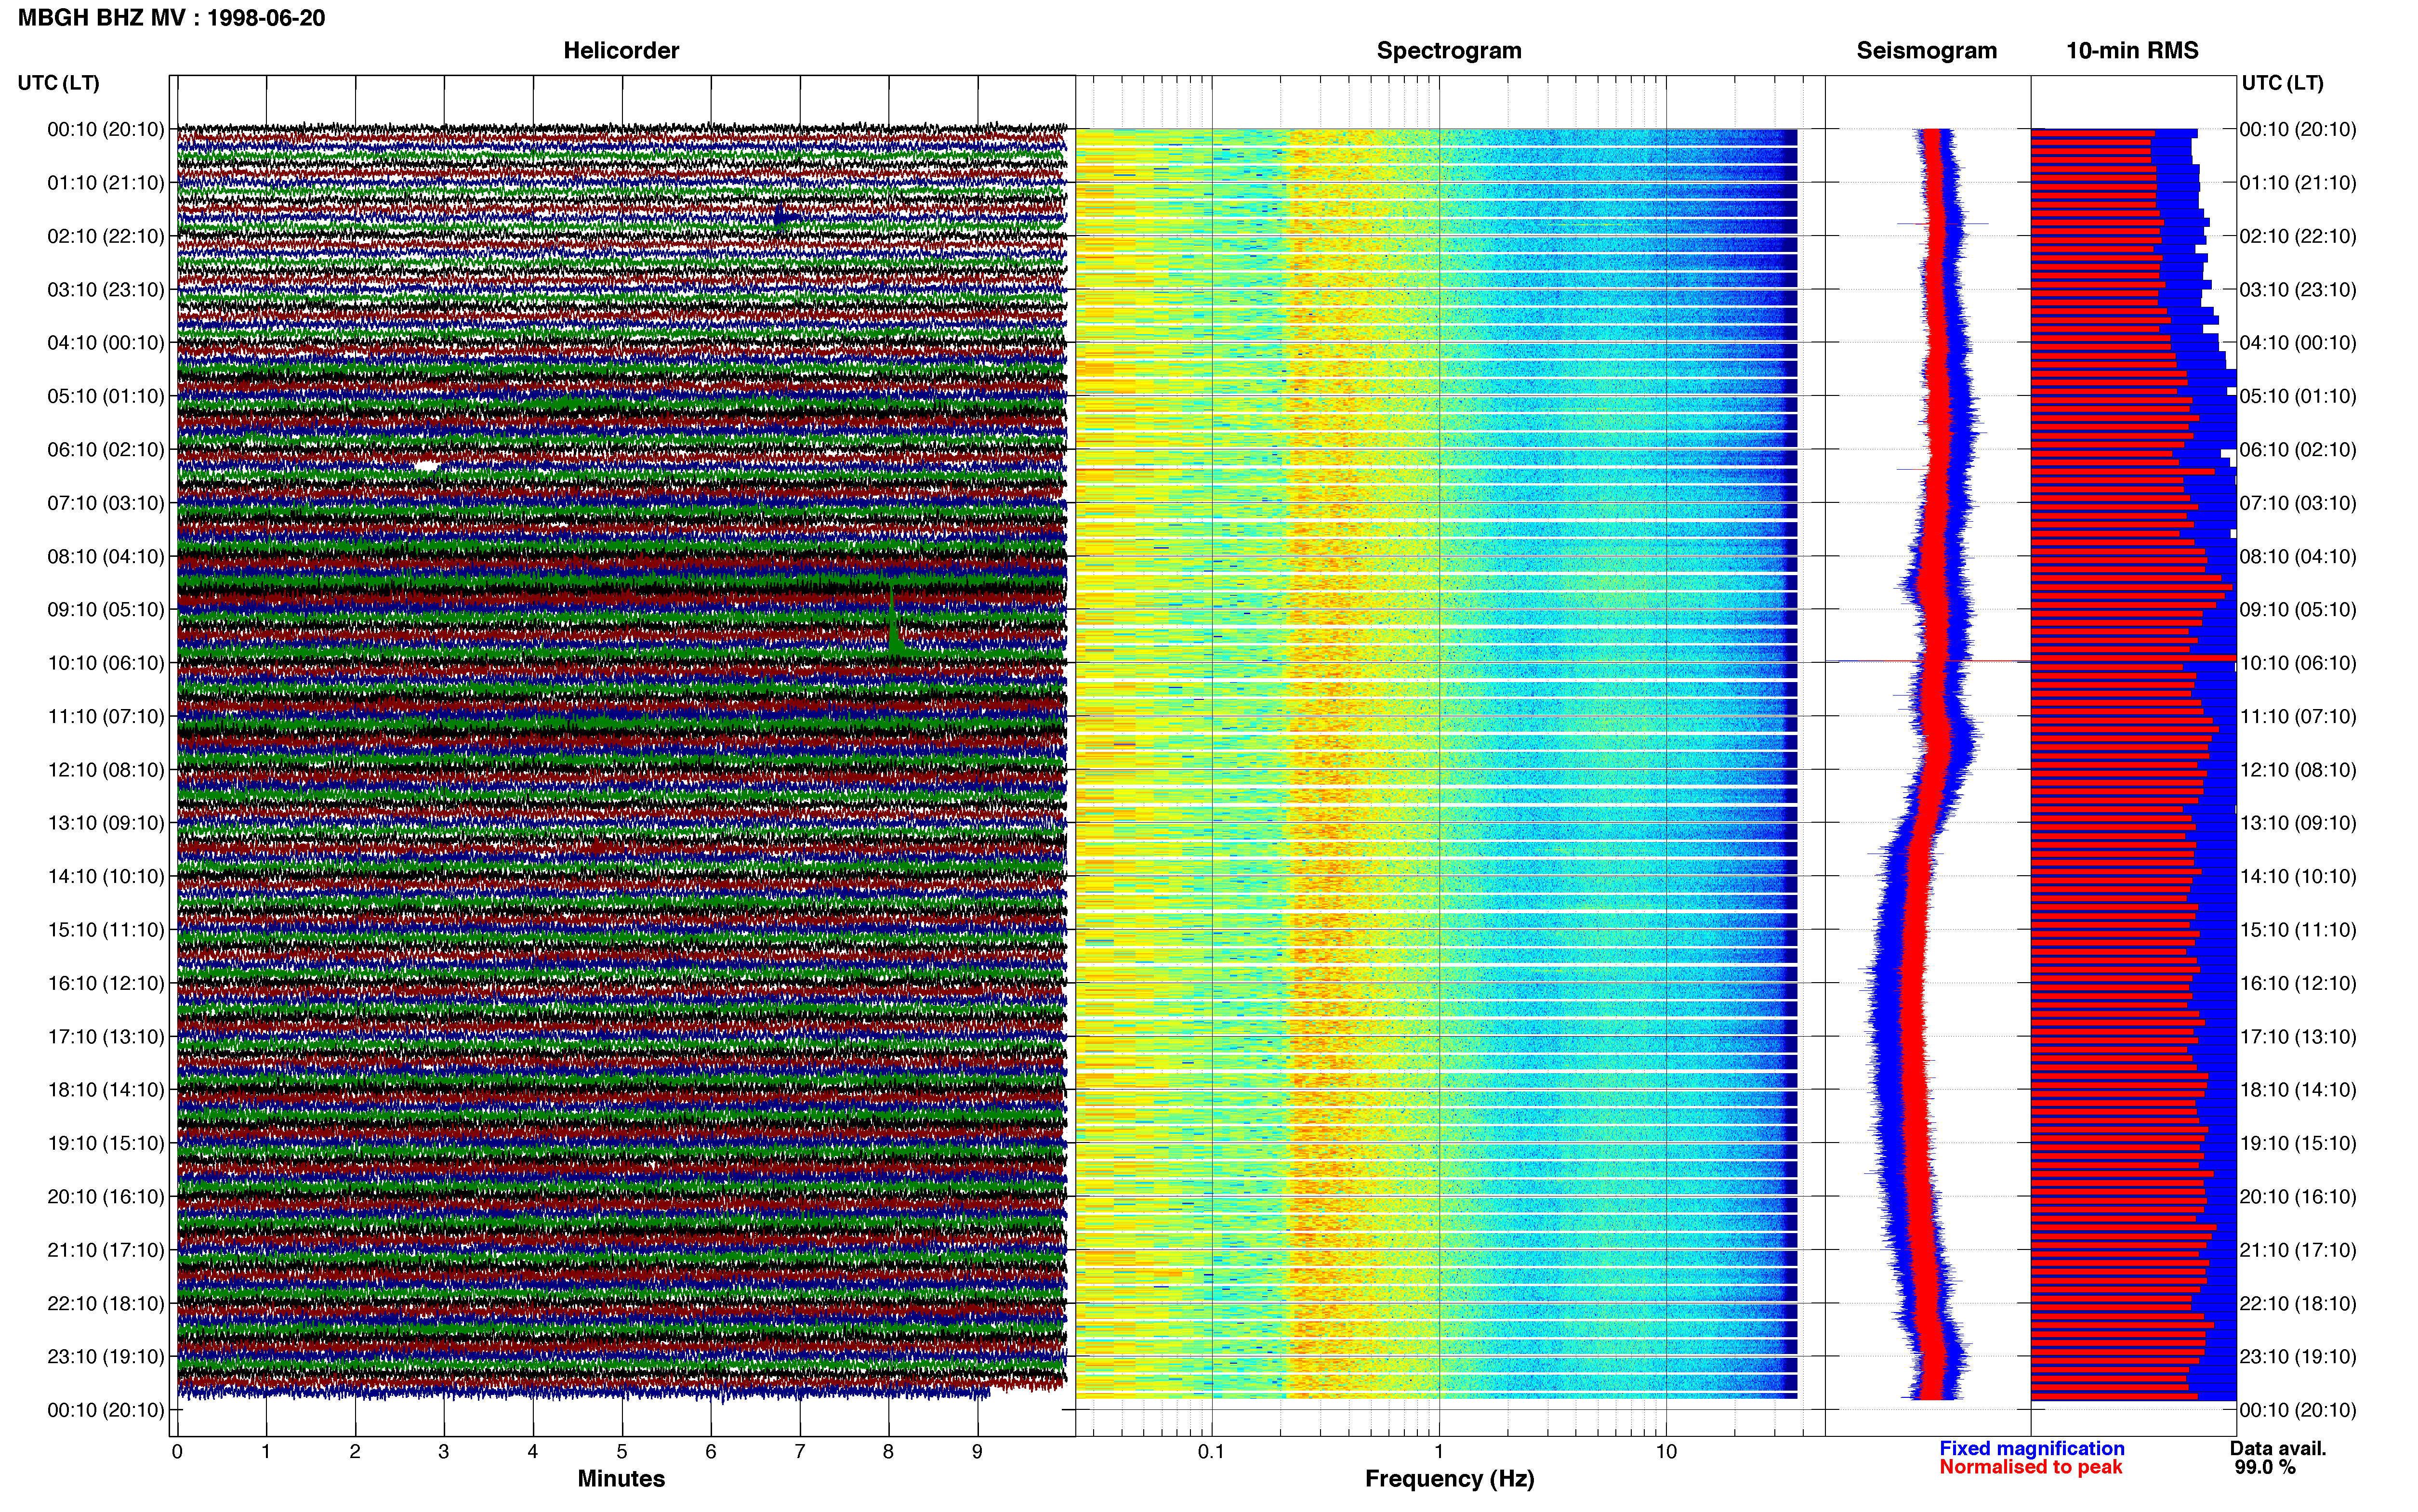Click 13:10 (09:10) on the RMS panel time axis

click(2298, 823)
